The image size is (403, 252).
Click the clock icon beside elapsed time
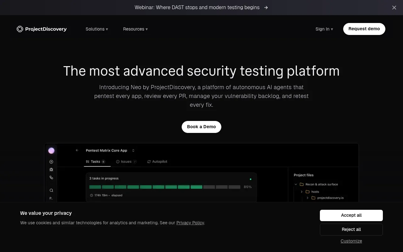pos(92,195)
